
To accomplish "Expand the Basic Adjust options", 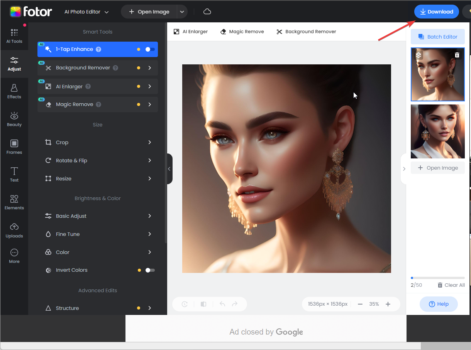I will click(x=98, y=216).
